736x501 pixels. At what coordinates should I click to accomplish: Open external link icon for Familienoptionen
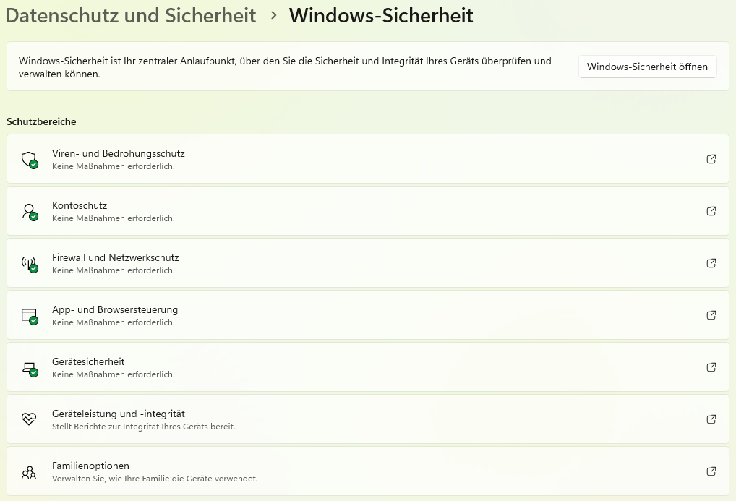click(711, 471)
